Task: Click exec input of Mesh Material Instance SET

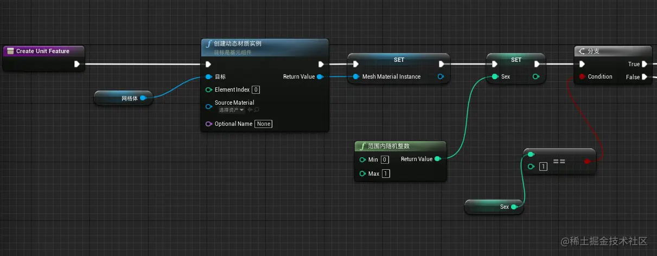Action: tap(356, 64)
